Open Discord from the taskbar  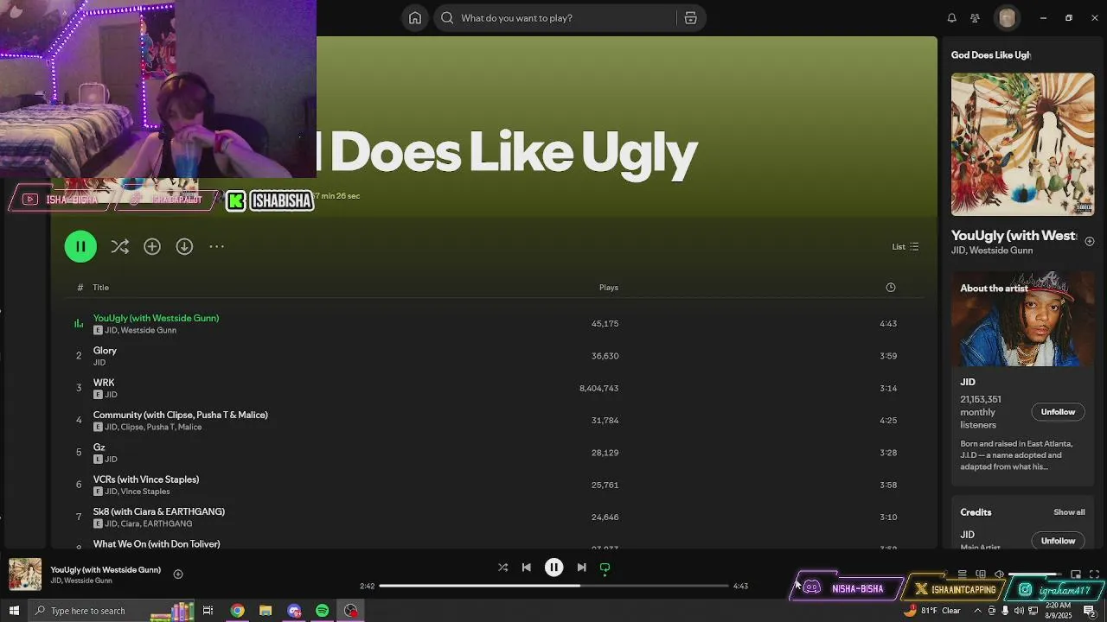pos(294,611)
